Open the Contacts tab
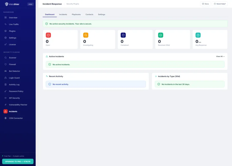 pyautogui.click(x=89, y=14)
